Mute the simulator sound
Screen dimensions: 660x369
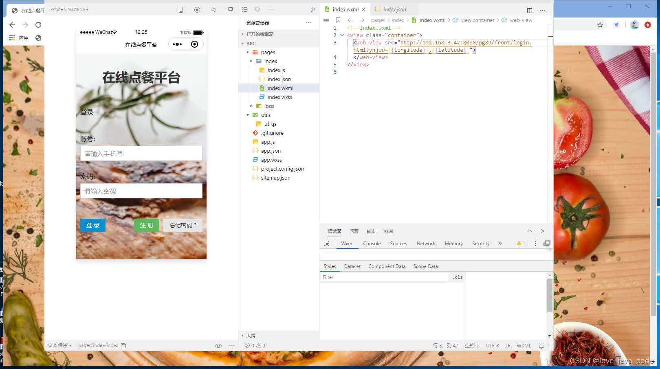pos(213,9)
